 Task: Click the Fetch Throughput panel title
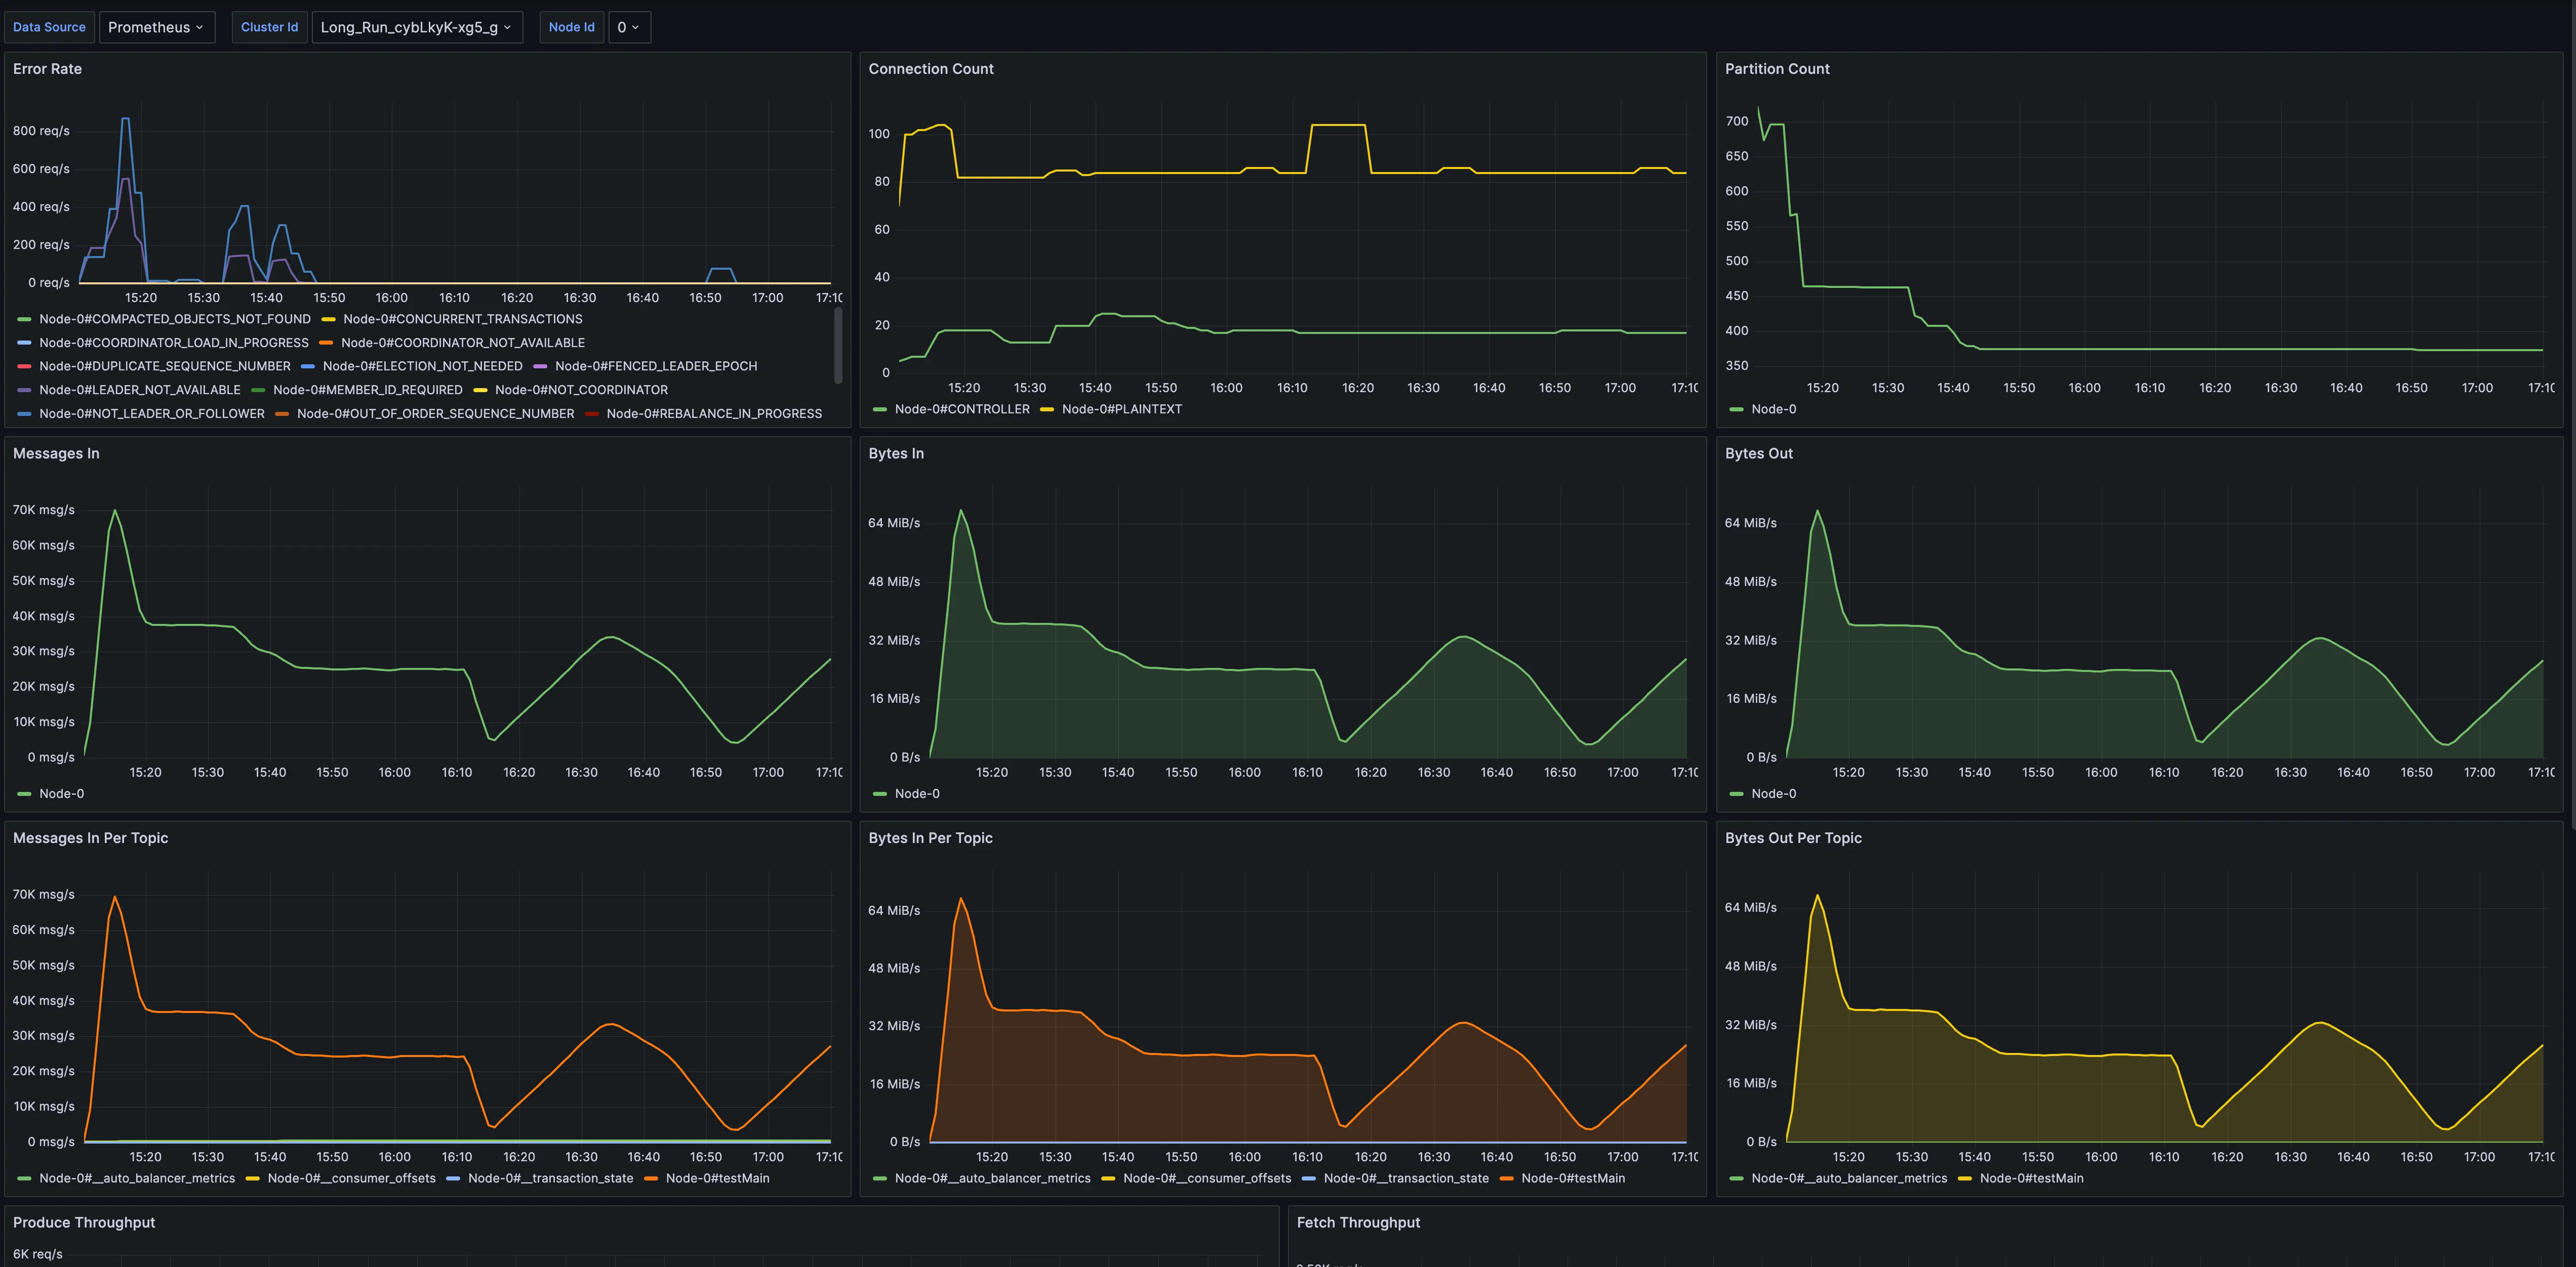pyautogui.click(x=1358, y=1223)
